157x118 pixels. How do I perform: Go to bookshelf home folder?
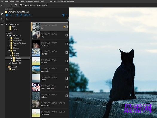coord(7,15)
